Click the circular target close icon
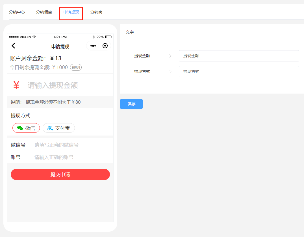 click(105, 46)
